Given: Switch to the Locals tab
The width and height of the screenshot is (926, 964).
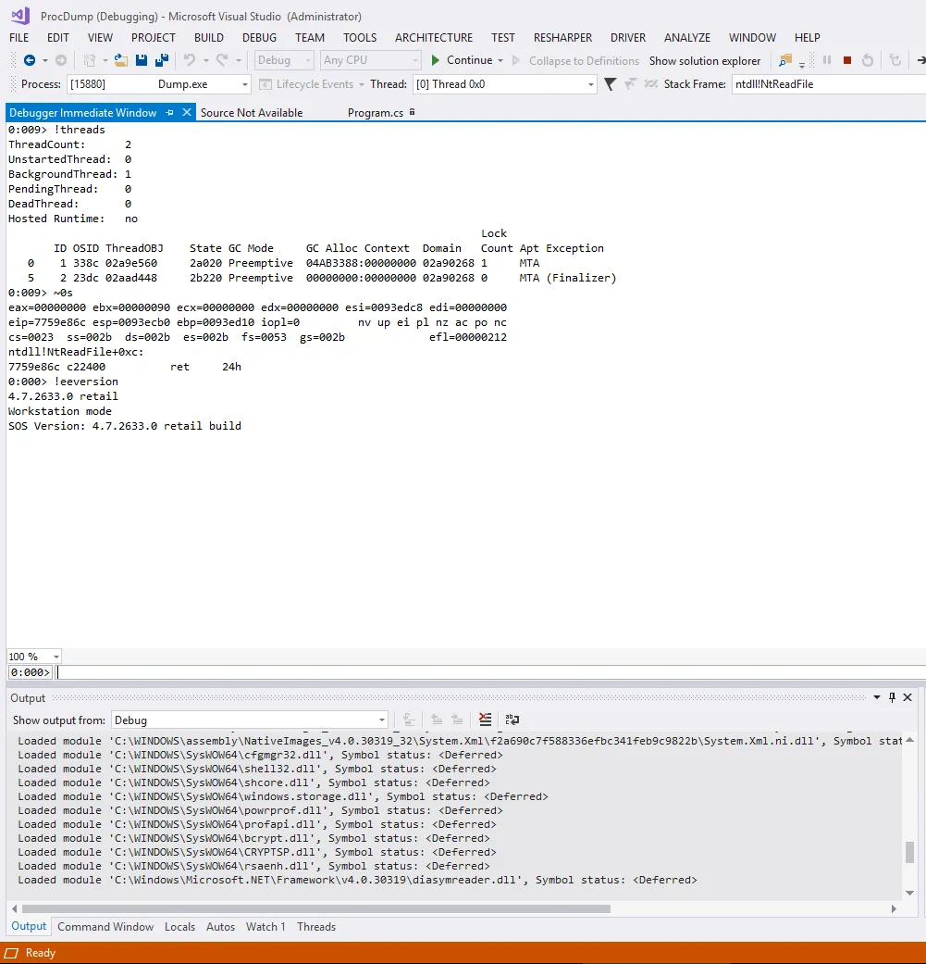Looking at the screenshot, I should pos(179,927).
